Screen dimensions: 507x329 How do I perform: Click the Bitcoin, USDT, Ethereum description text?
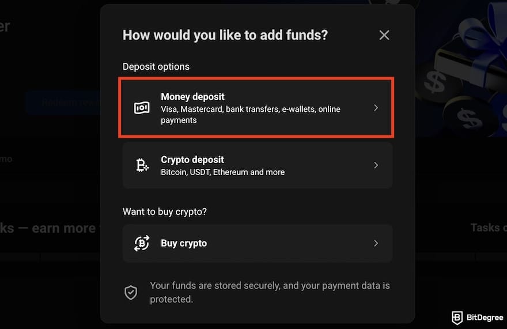(222, 172)
